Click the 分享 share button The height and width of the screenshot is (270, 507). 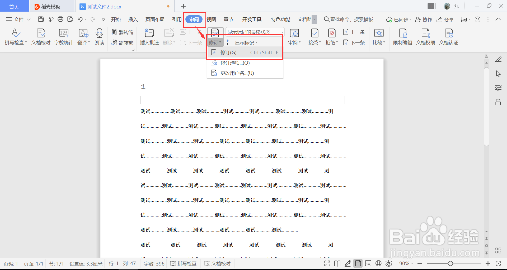click(445, 20)
